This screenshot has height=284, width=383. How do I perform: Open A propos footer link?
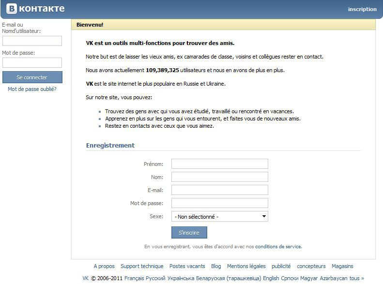104,266
